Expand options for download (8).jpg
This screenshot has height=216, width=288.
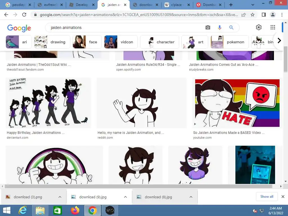[x=191, y=197]
